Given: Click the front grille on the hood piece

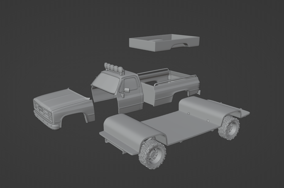Looking at the screenshot, I should point(43,111).
